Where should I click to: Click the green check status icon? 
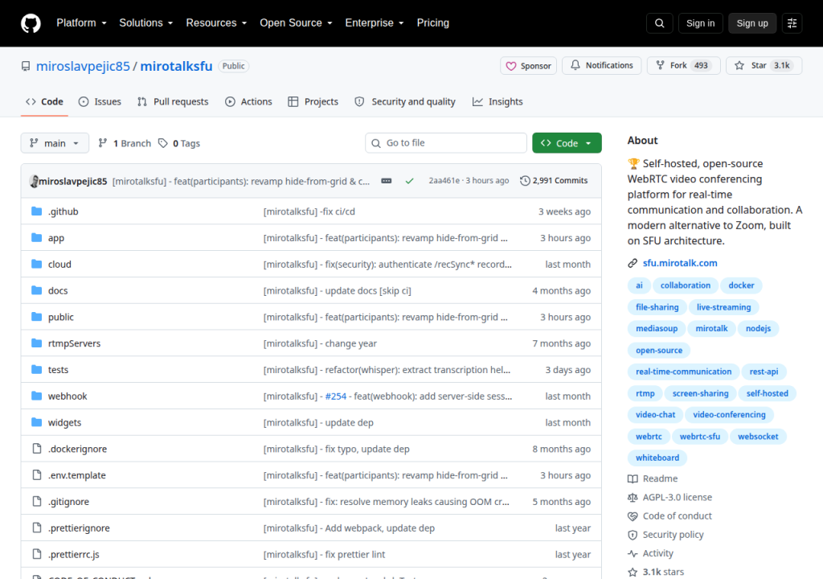409,181
